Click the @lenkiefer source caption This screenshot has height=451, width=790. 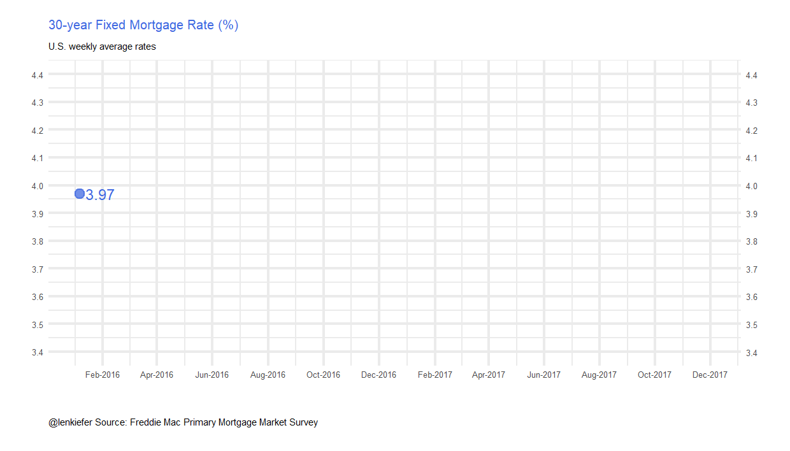tap(183, 422)
